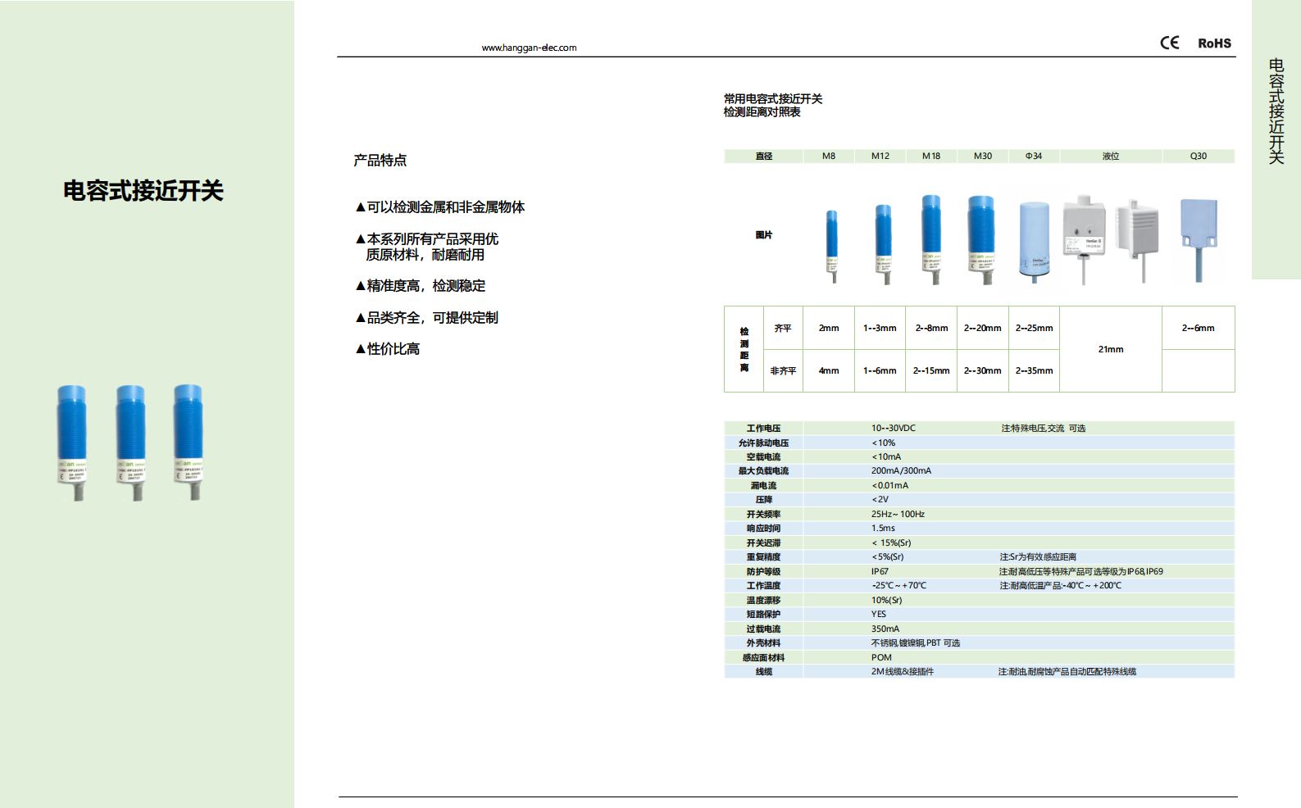
Task: Select the vertical 电容式接近开关 side tab
Action: pos(1276,111)
